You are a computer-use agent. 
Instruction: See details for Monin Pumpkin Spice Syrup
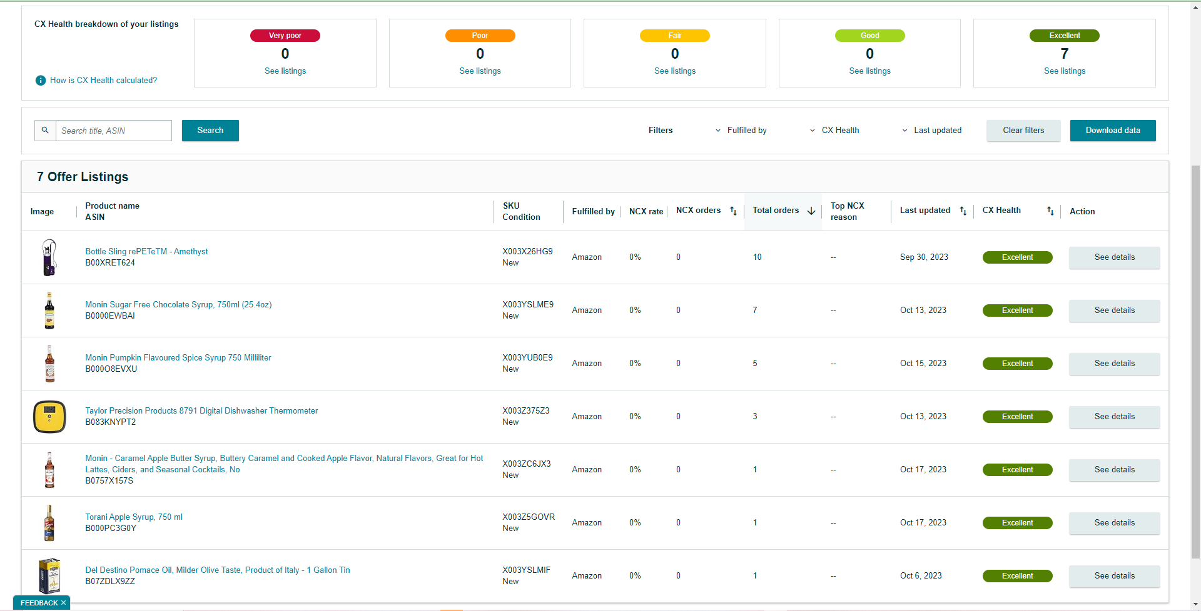tap(1115, 364)
